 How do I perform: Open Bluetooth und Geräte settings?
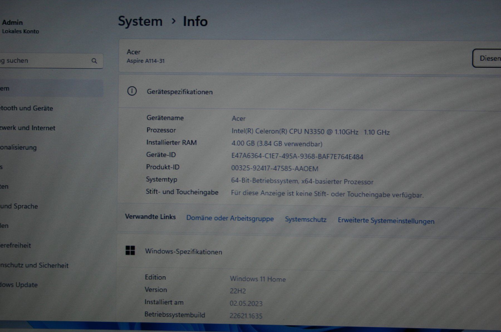(26, 108)
